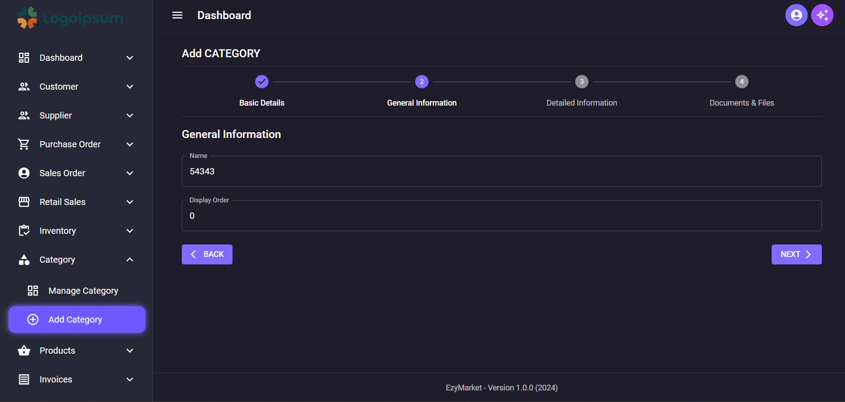Focus the Name input field
The image size is (845, 402).
tap(502, 171)
